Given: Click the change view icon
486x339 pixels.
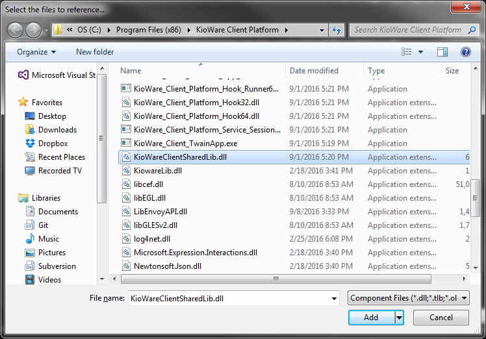Looking at the screenshot, I should point(406,52).
